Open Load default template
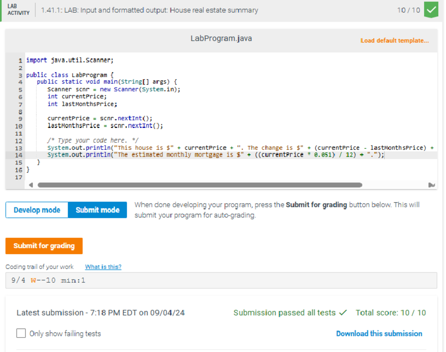The height and width of the screenshot is (352, 446). click(x=394, y=40)
